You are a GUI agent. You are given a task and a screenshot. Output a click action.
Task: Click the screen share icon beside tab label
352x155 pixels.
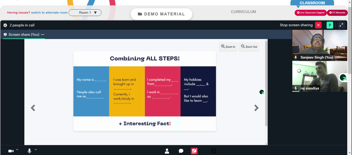[x=5, y=34]
